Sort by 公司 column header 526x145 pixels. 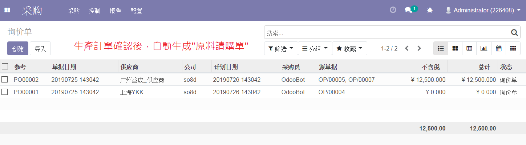(197, 67)
